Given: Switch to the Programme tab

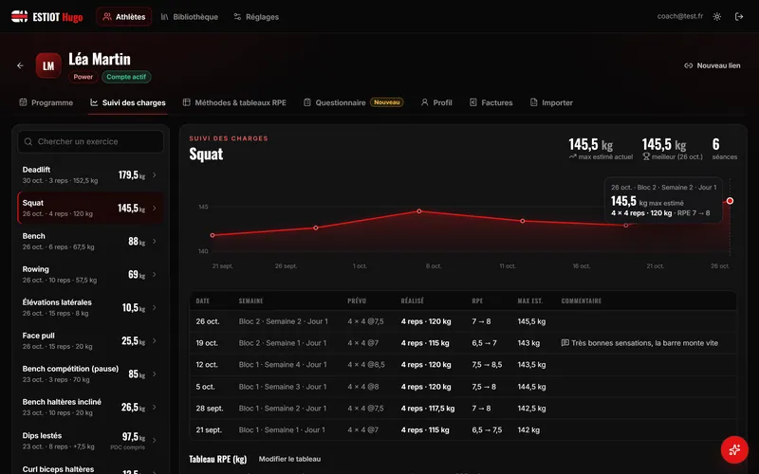Looking at the screenshot, I should click(46, 102).
